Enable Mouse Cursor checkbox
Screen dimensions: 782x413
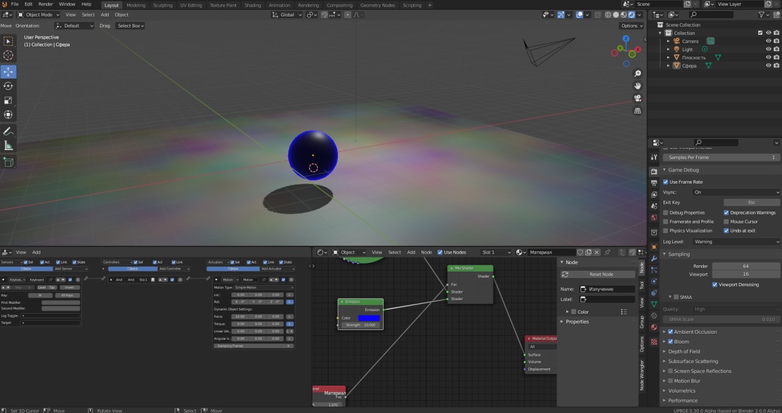click(726, 221)
